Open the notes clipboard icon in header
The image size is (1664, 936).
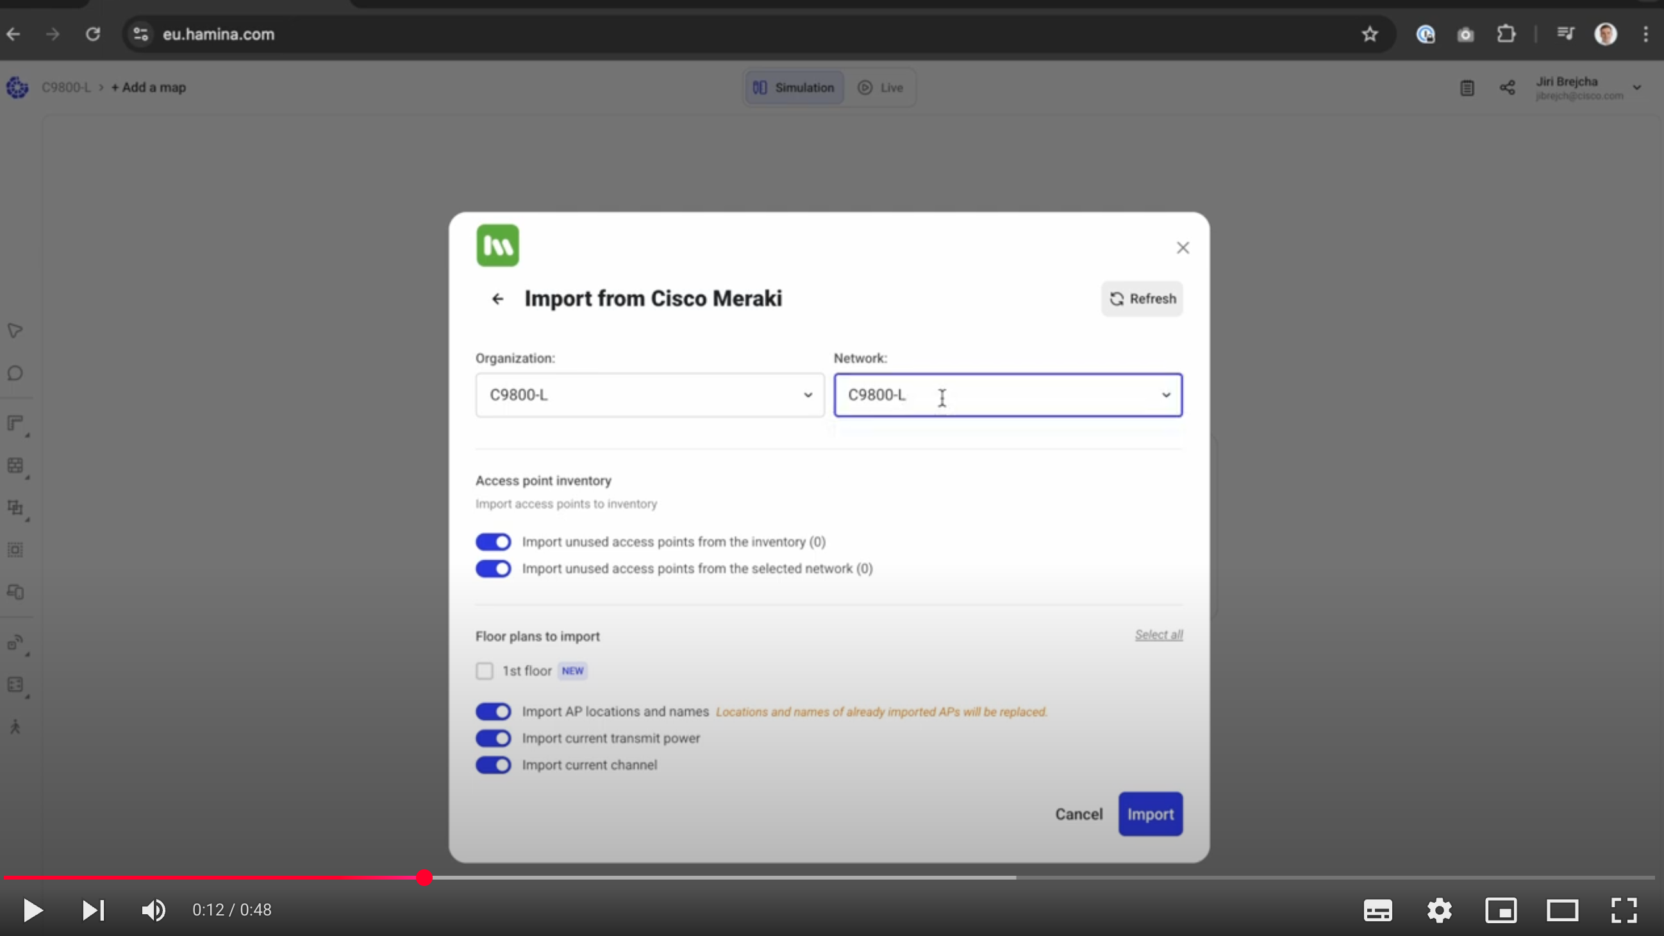pos(1467,88)
